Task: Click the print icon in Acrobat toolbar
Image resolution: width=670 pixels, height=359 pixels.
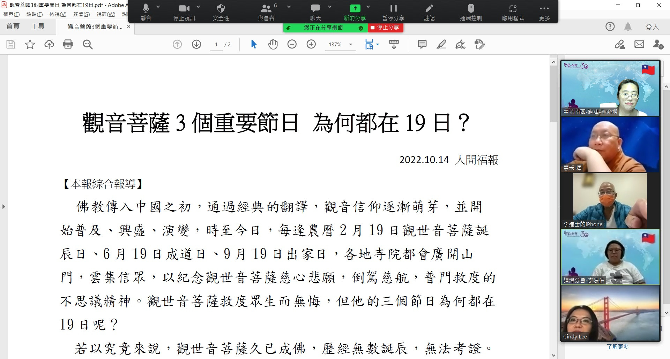Action: coord(68,44)
